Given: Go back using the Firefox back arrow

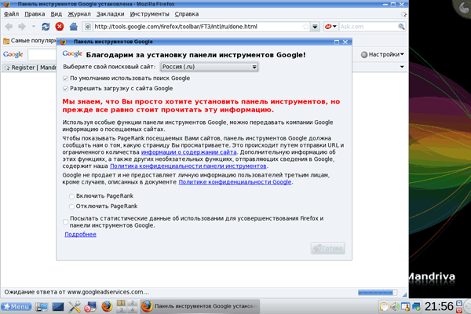Looking at the screenshot, I should pos(9,27).
